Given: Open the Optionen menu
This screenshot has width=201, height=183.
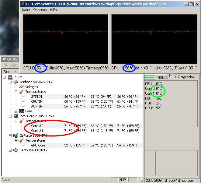Looking at the screenshot, I should pos(40,10).
